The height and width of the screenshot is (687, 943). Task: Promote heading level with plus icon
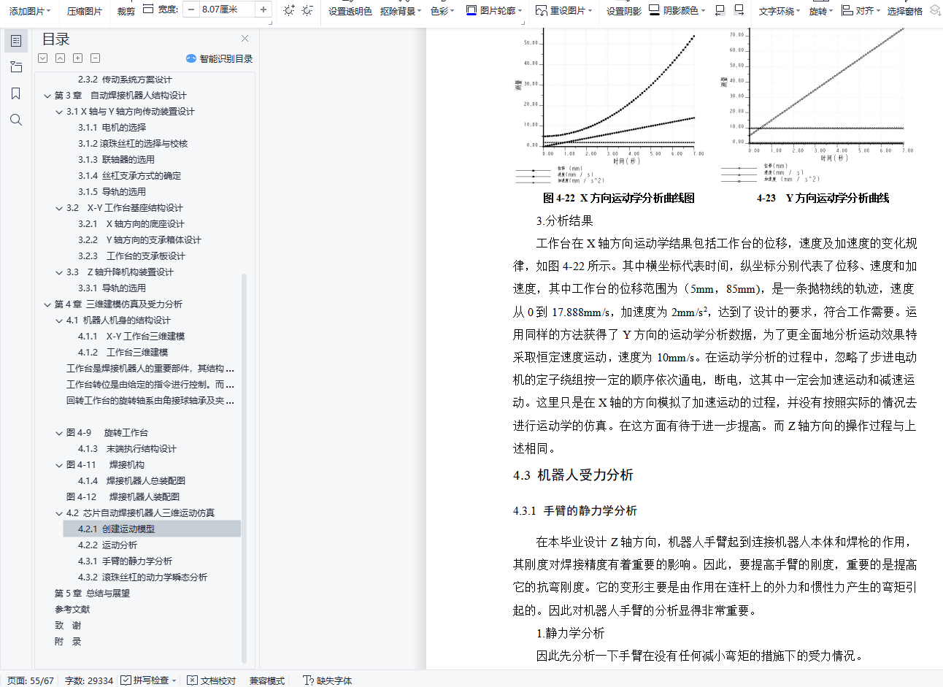(x=78, y=58)
